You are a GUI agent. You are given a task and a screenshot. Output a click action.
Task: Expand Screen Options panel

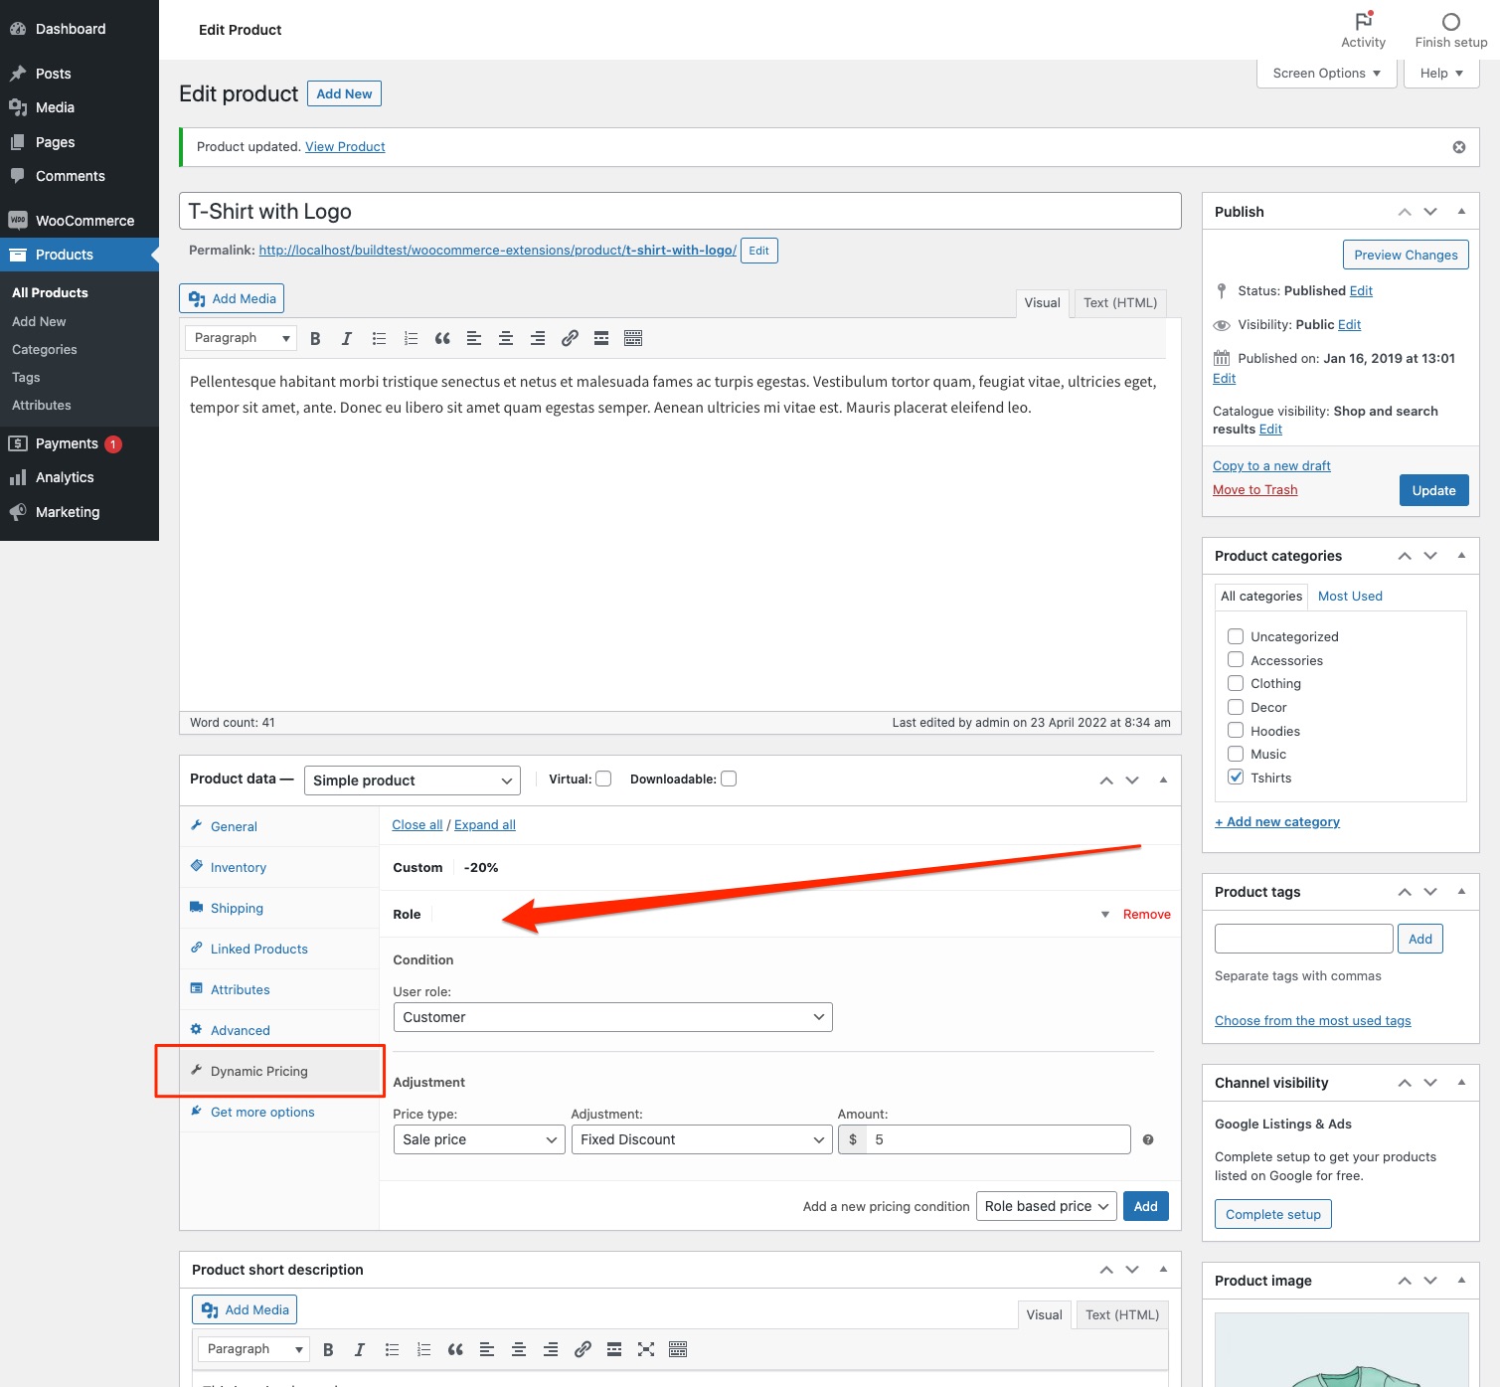(1327, 74)
